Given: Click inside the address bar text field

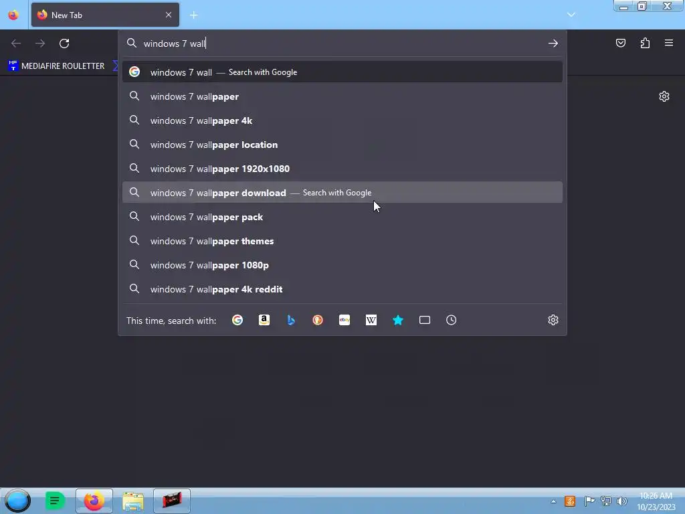Looking at the screenshot, I should click(342, 44).
